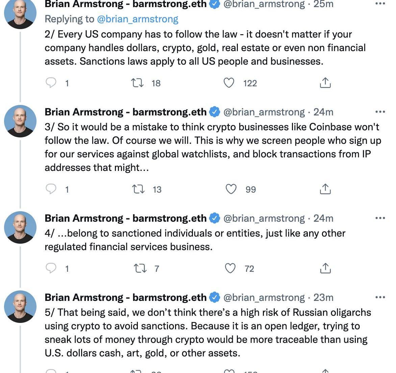Open more options on the 25m tweet
This screenshot has height=373, width=396.
click(380, 4)
